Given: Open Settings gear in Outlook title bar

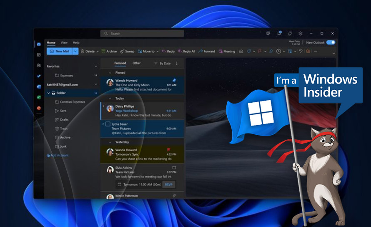Looking at the screenshot, I should coord(300,34).
